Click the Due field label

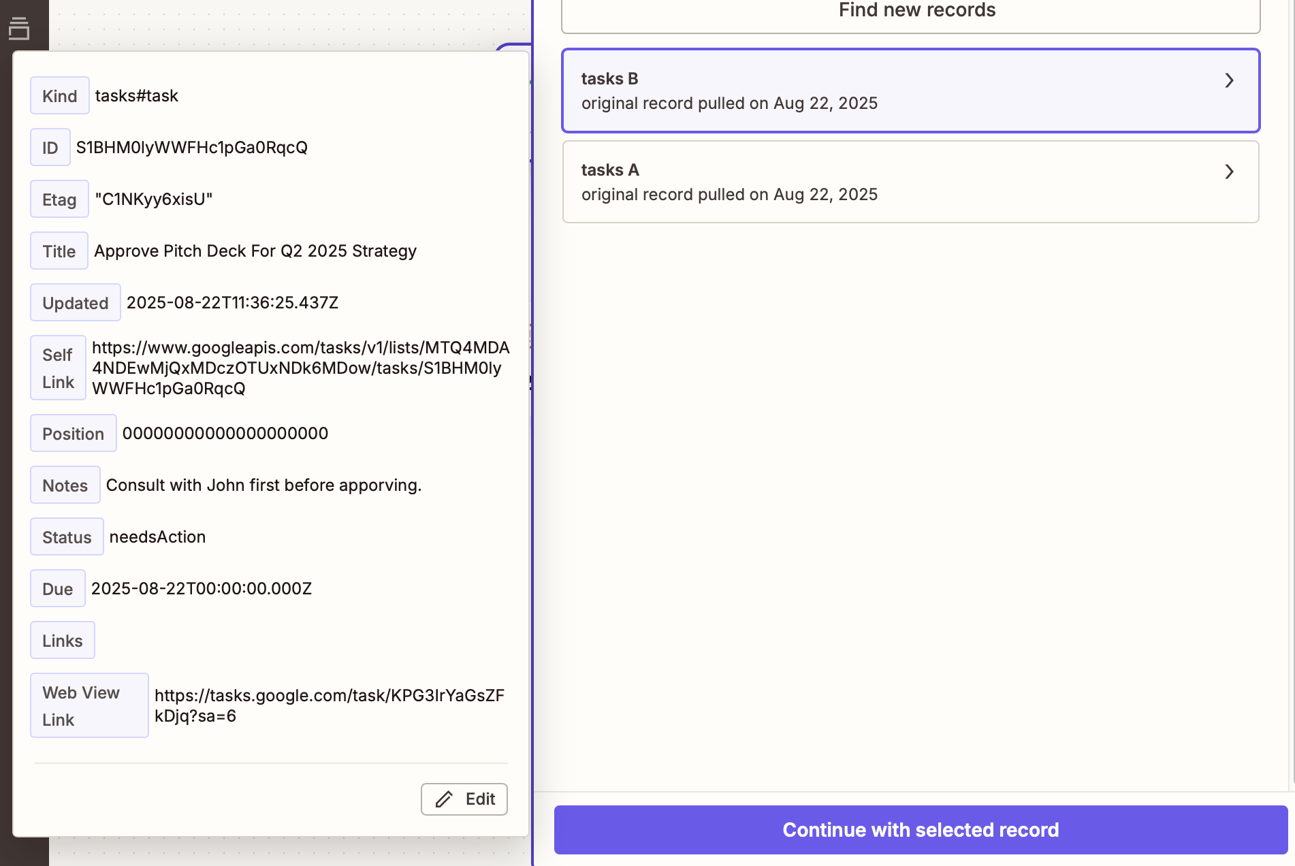tap(58, 589)
